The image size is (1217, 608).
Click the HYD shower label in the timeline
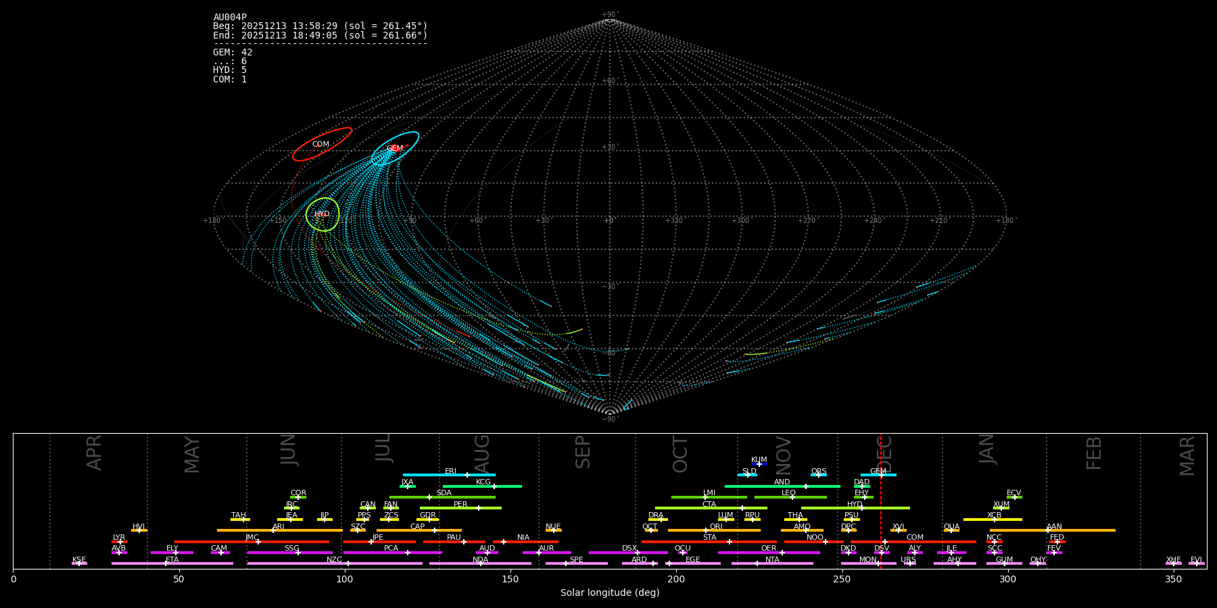tap(855, 505)
